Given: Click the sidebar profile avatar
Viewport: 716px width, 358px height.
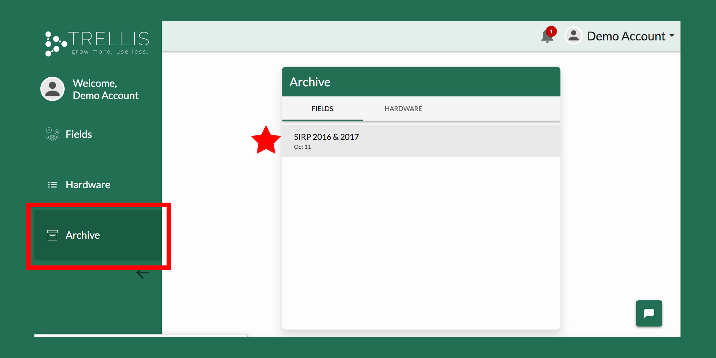Looking at the screenshot, I should point(53,89).
